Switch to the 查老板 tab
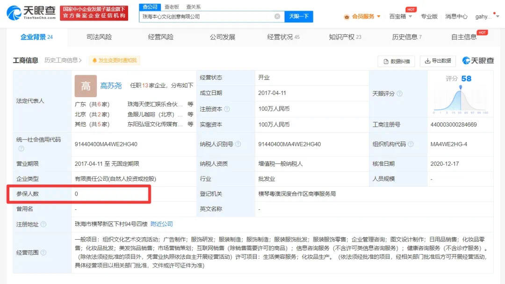The width and height of the screenshot is (505, 284). click(172, 6)
